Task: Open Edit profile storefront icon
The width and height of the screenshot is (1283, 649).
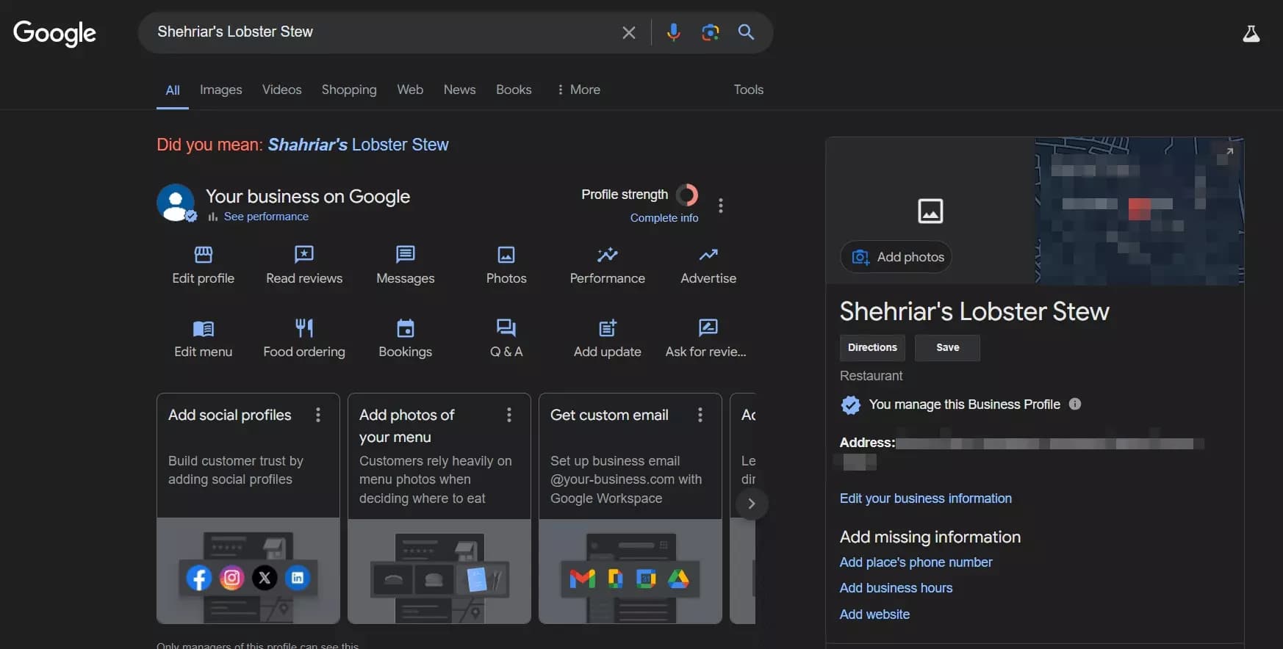Action: pos(204,255)
